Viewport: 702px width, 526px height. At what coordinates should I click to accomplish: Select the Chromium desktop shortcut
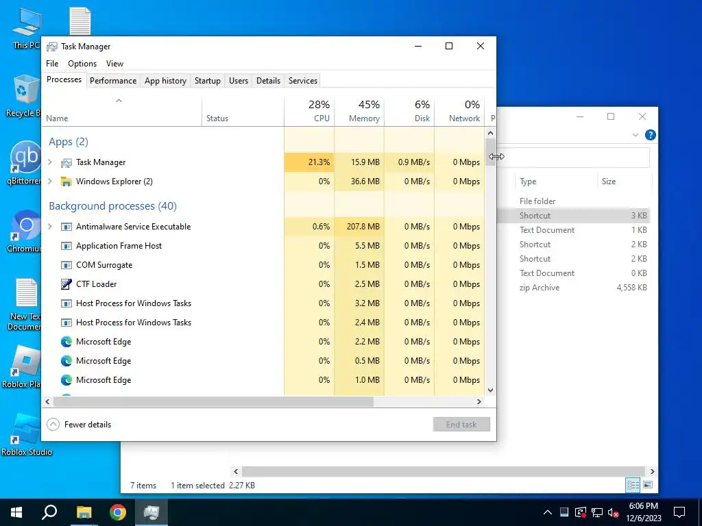click(25, 231)
